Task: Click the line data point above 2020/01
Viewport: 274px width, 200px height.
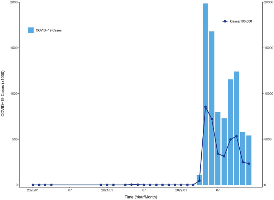Action: (x=33, y=185)
